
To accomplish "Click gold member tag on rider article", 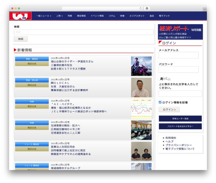I will click(x=32, y=64).
